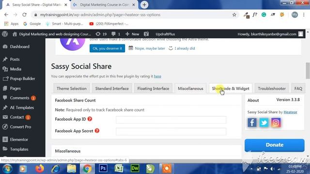
Task: Open Firefox from the taskbar
Action: click(40, 169)
